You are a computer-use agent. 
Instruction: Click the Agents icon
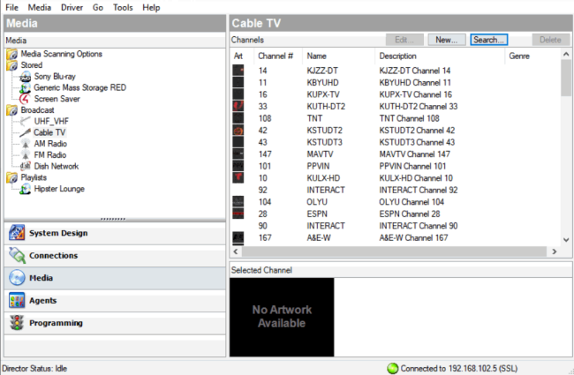point(17,301)
